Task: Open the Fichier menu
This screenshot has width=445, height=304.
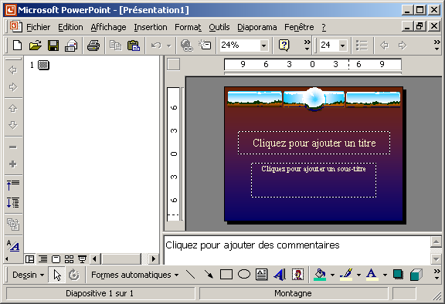Action: 39,27
